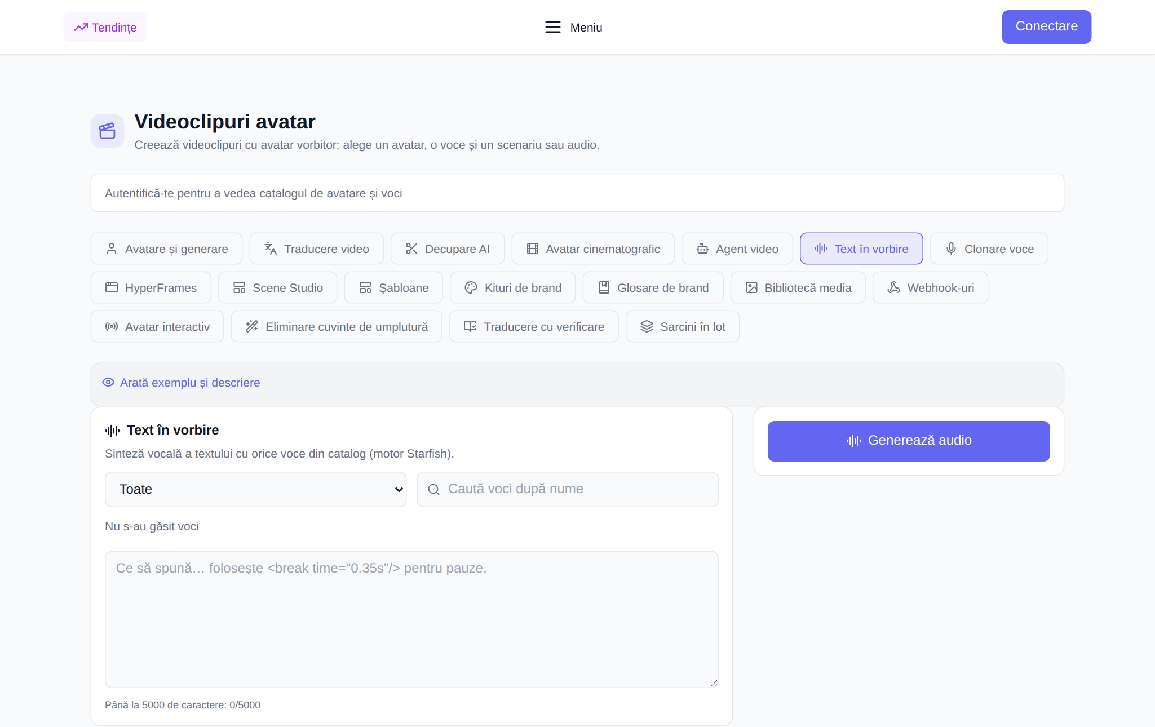
Task: Click the Conectare button
Action: [1046, 26]
